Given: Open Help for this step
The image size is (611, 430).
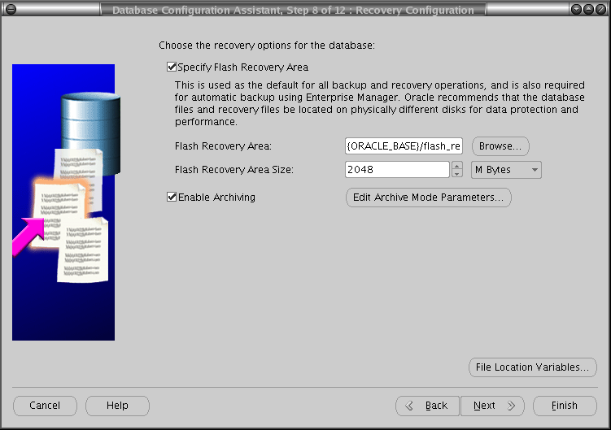Looking at the screenshot, I should [117, 406].
